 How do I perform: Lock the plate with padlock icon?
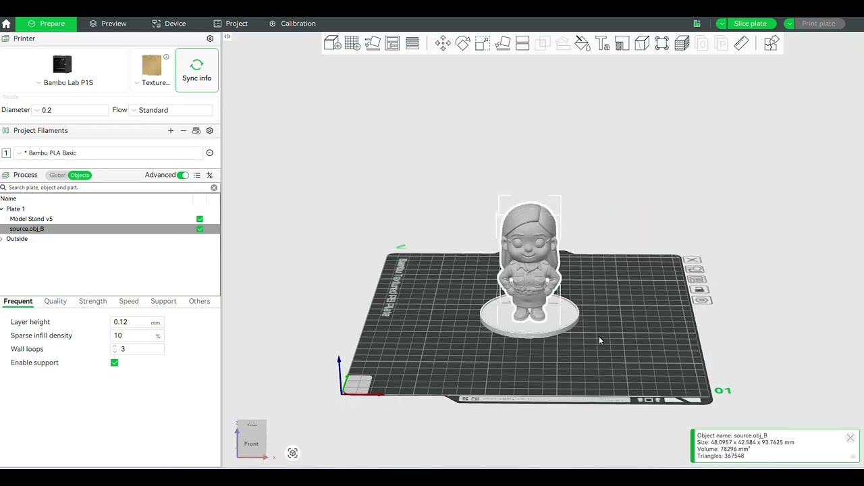point(699,290)
